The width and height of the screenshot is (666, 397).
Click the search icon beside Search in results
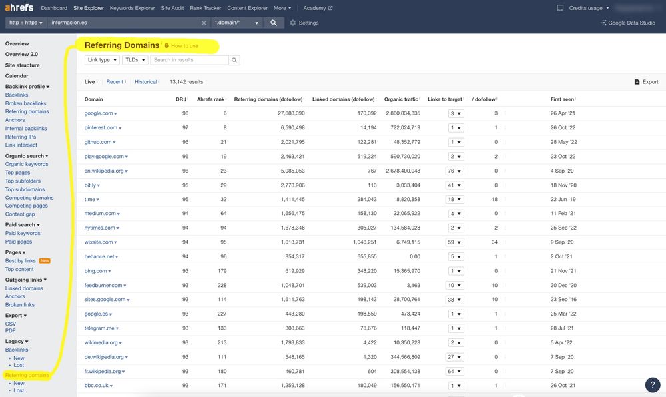pyautogui.click(x=234, y=60)
